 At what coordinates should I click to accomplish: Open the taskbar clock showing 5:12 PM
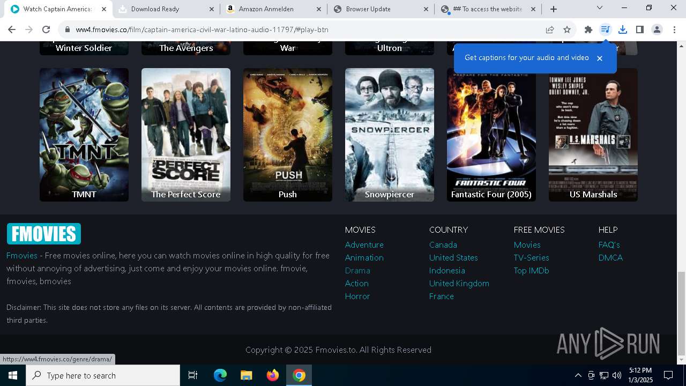click(640, 375)
